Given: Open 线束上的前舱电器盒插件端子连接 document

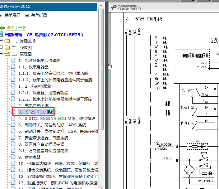Looking at the screenshot, I should [x=55, y=99].
